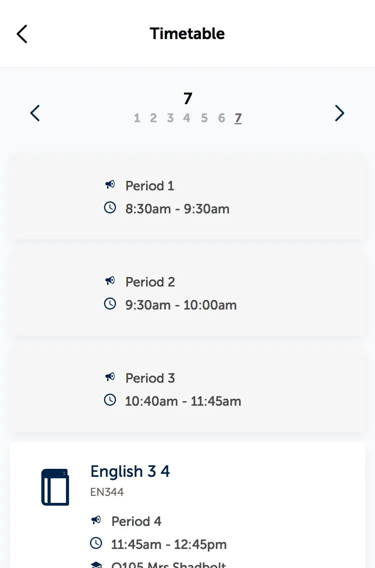Open the Period 1 timetable card
Screen dimensions: 375x568
click(x=187, y=197)
